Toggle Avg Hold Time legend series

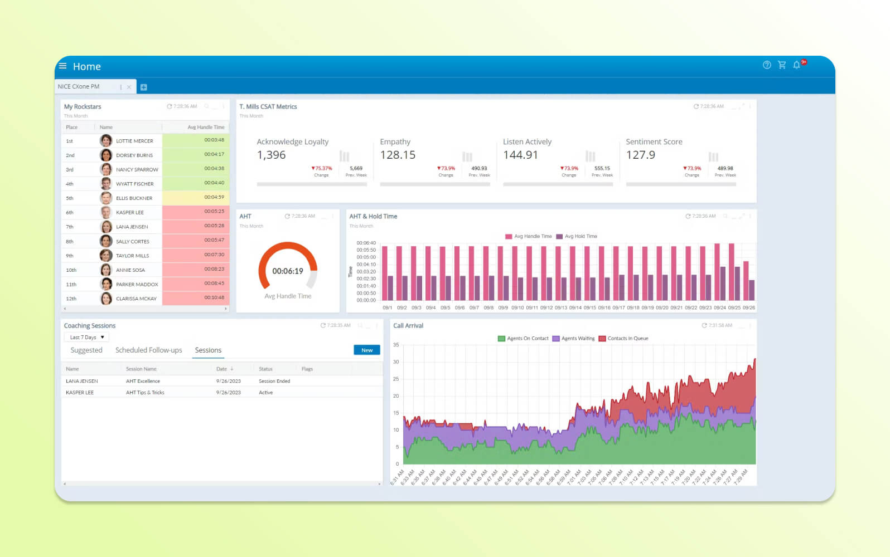577,236
